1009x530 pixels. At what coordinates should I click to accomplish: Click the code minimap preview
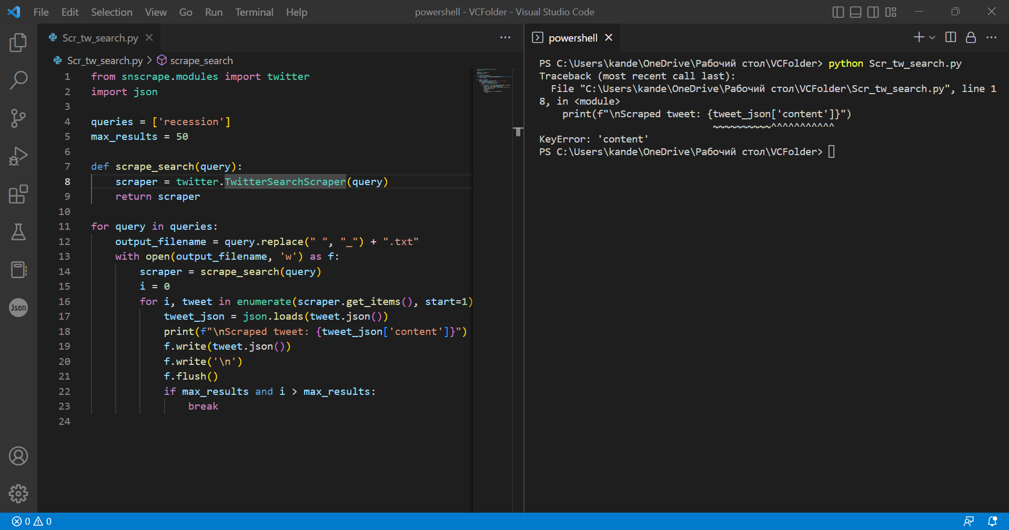[x=492, y=80]
